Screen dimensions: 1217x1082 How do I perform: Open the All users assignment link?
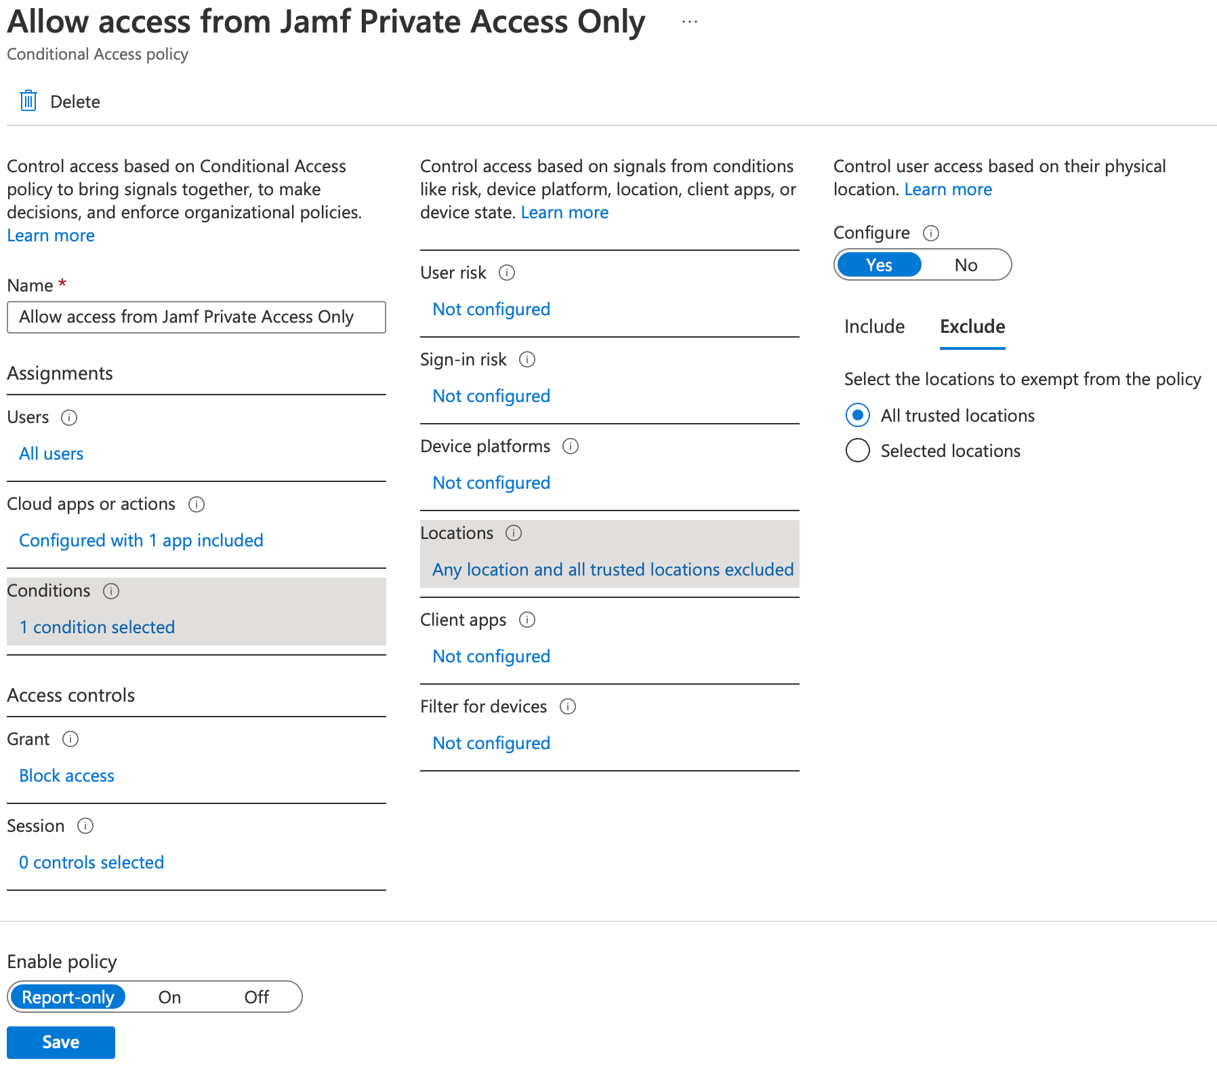51,454
